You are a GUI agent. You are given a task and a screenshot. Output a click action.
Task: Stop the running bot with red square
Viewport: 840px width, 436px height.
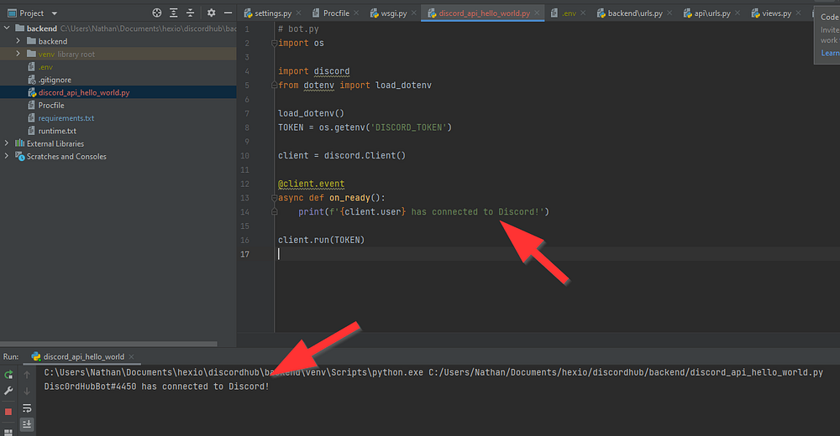[8, 411]
